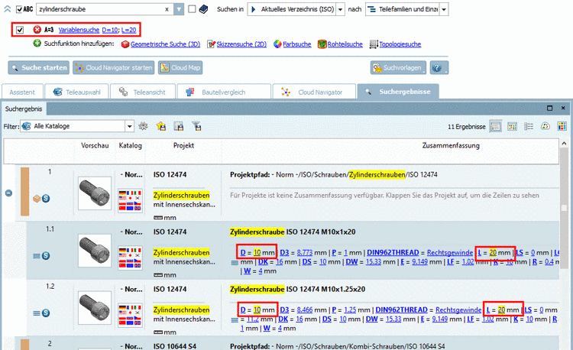
Task: Switch to the Assistent tab
Action: coord(22,92)
